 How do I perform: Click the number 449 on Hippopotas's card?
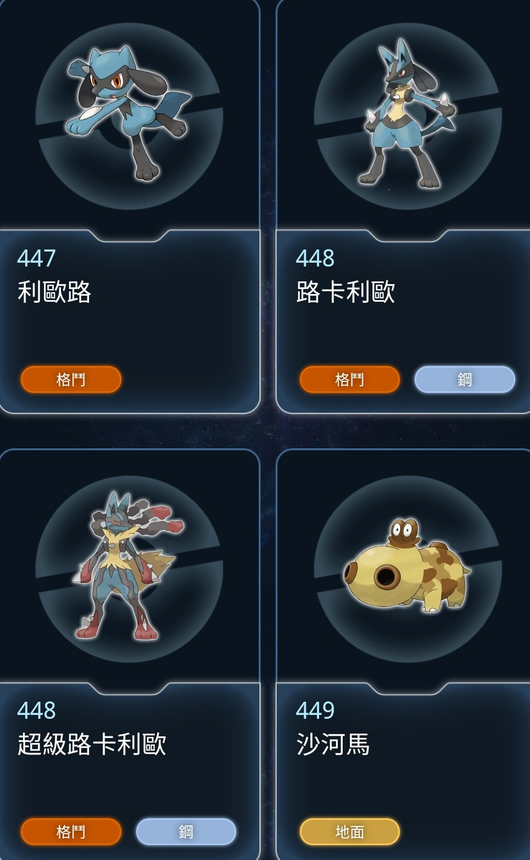315,711
